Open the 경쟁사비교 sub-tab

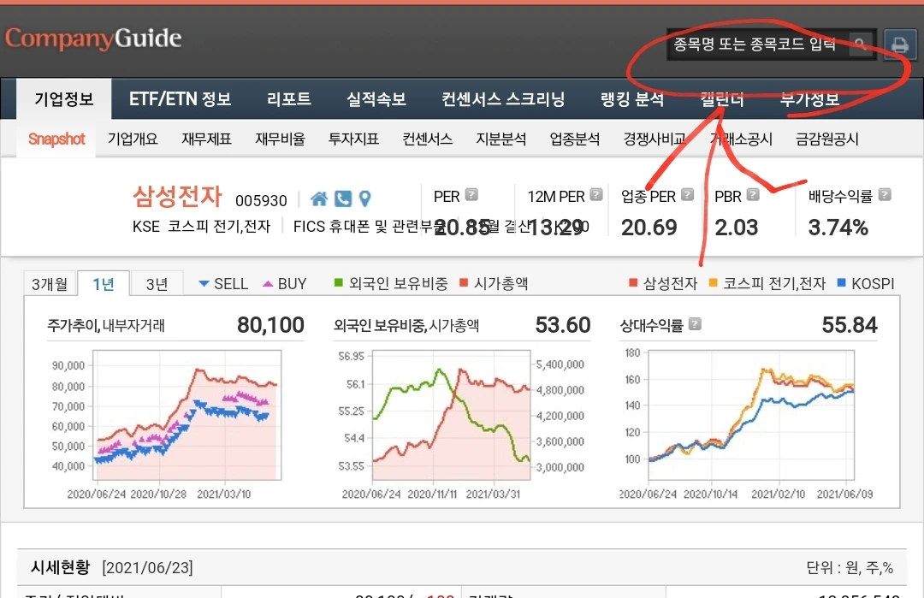[x=654, y=139]
